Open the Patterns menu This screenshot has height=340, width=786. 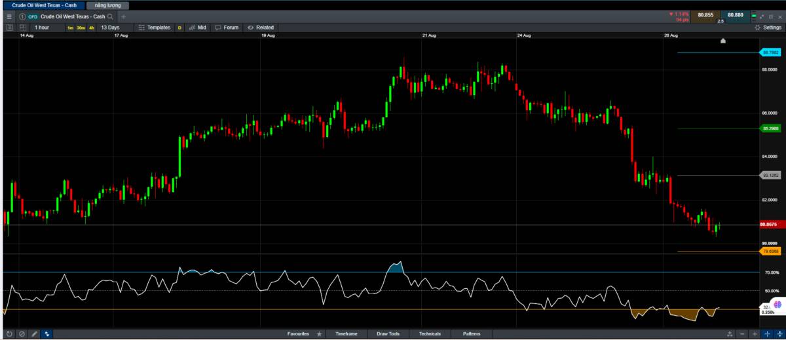coord(471,334)
